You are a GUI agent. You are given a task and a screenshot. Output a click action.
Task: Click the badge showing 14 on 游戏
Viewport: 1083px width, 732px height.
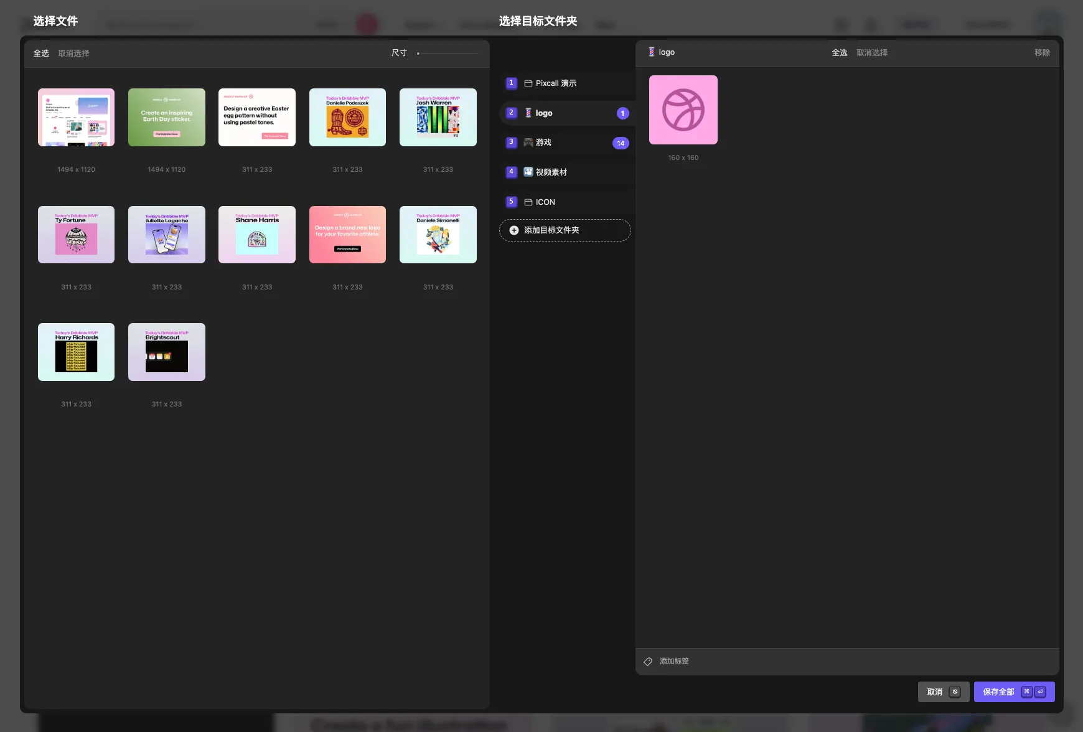click(621, 143)
